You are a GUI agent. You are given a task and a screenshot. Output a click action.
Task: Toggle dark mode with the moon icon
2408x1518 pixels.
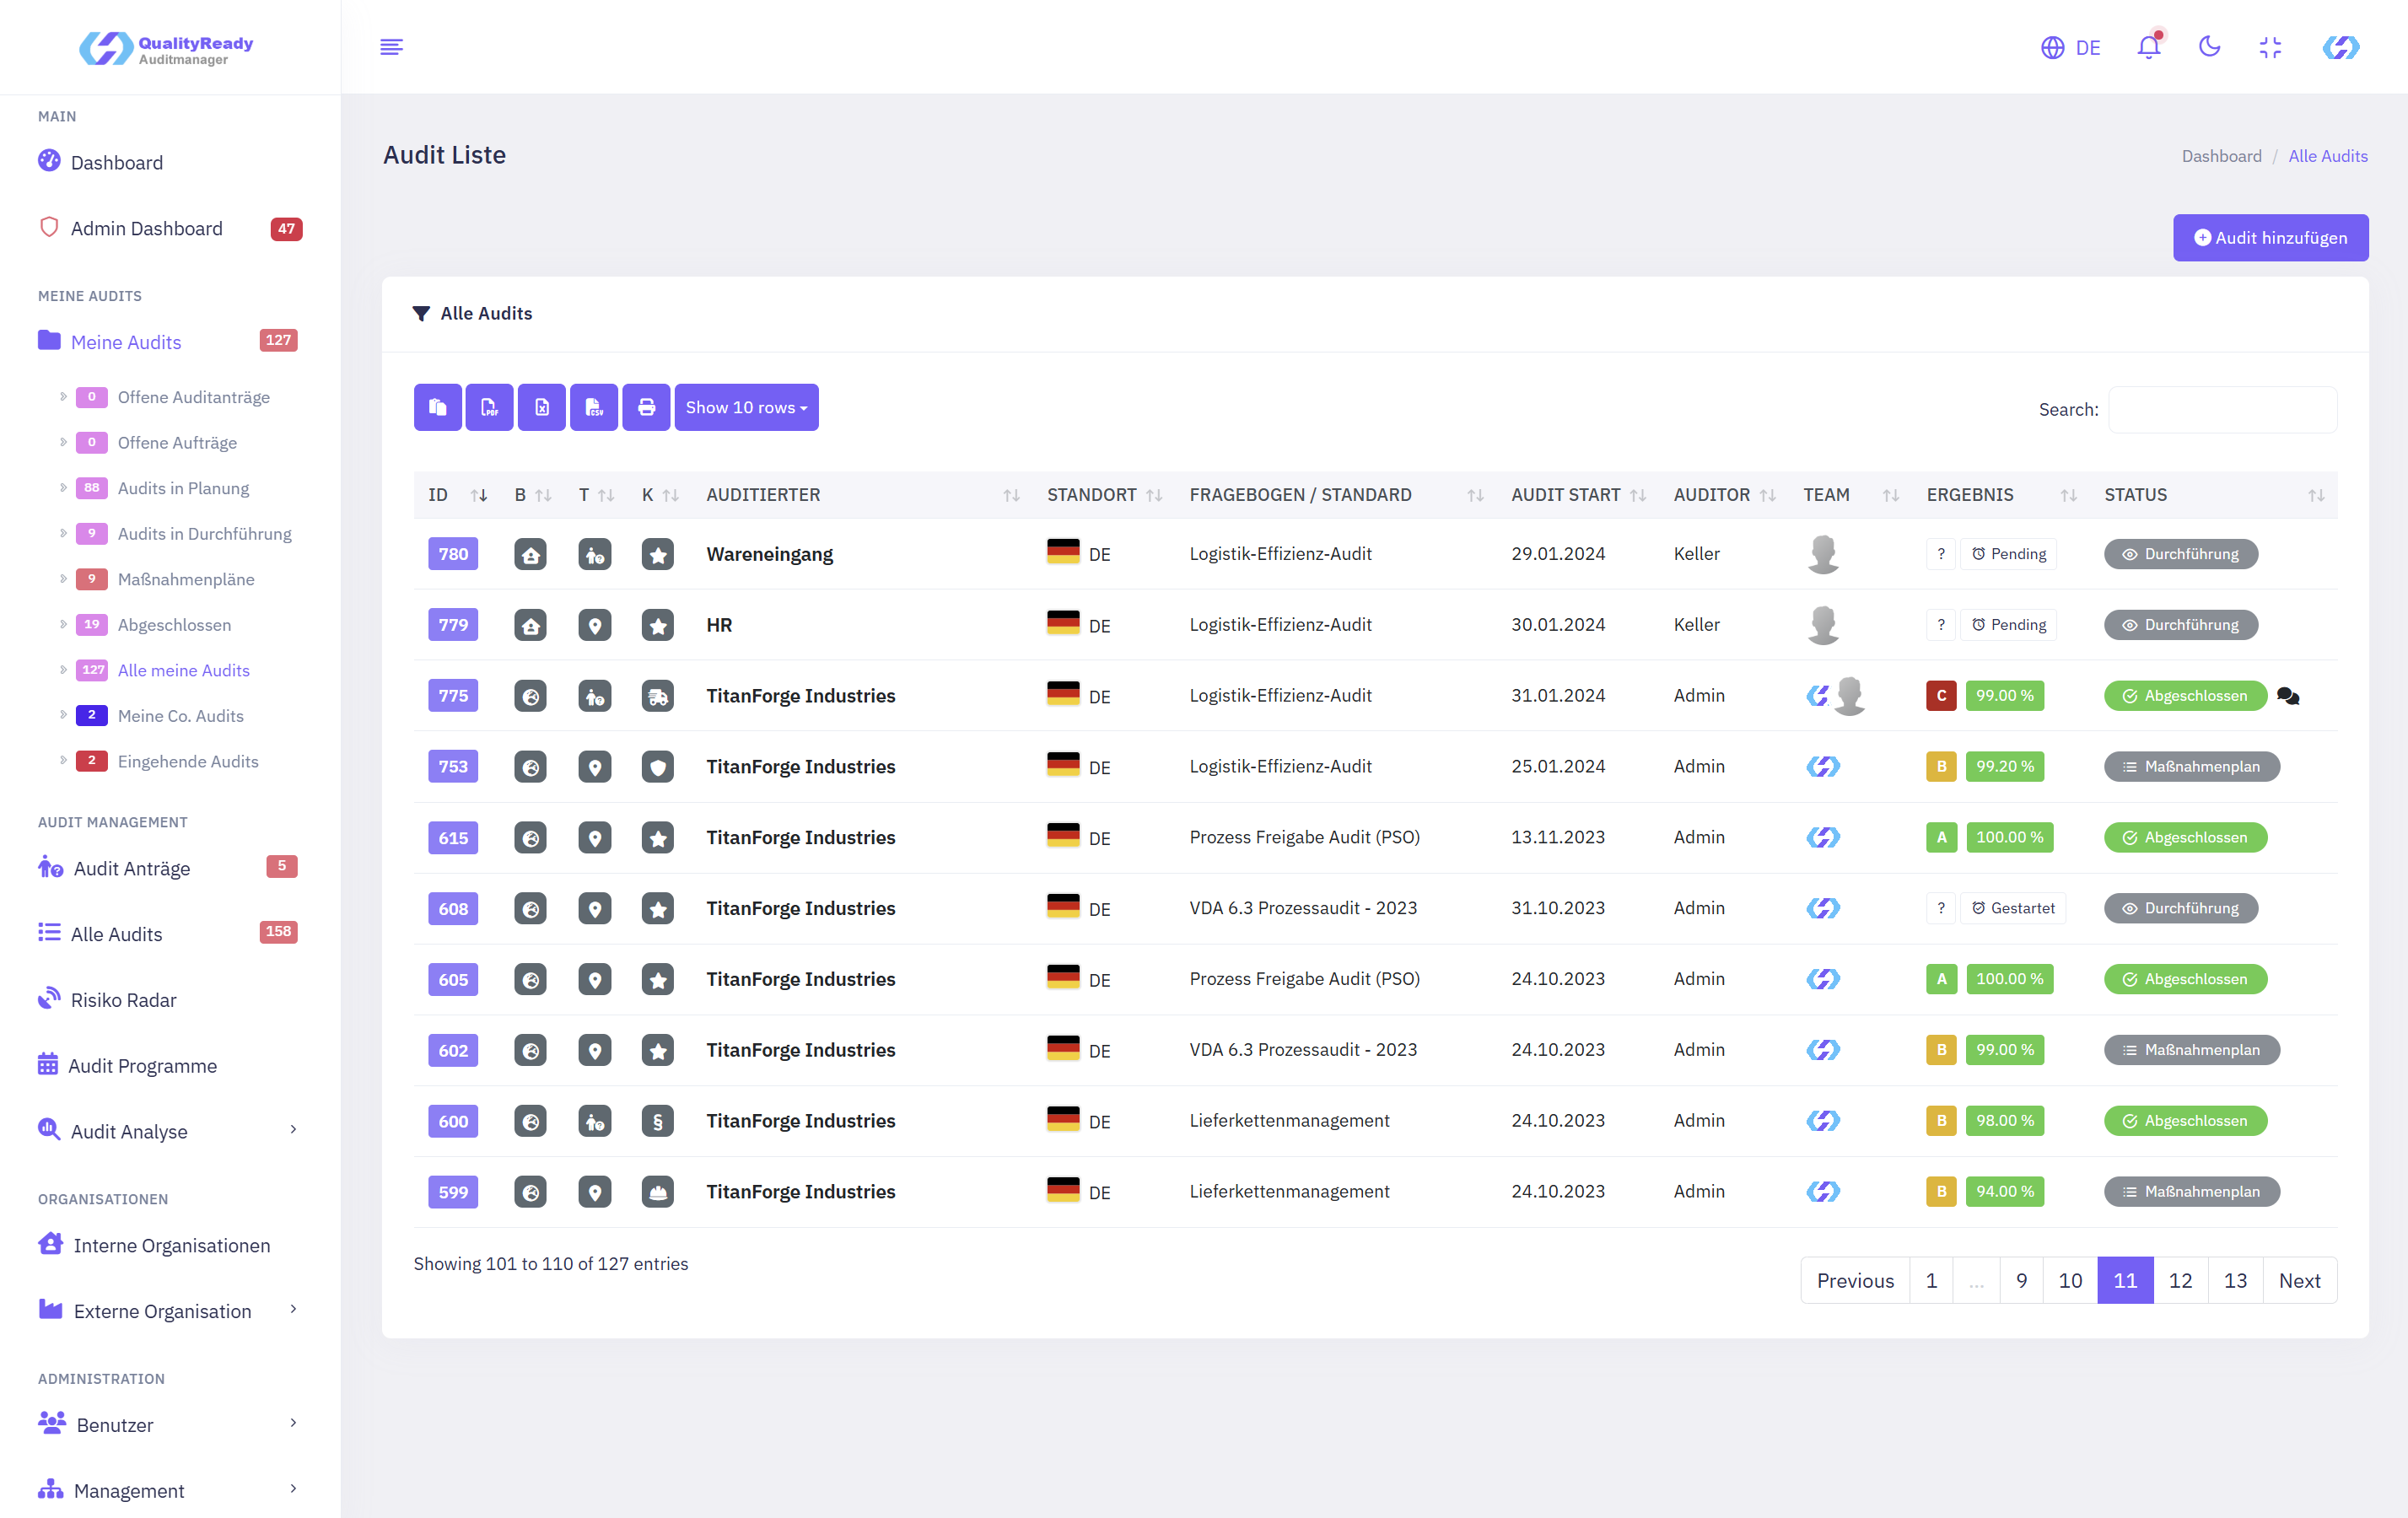pos(2209,47)
